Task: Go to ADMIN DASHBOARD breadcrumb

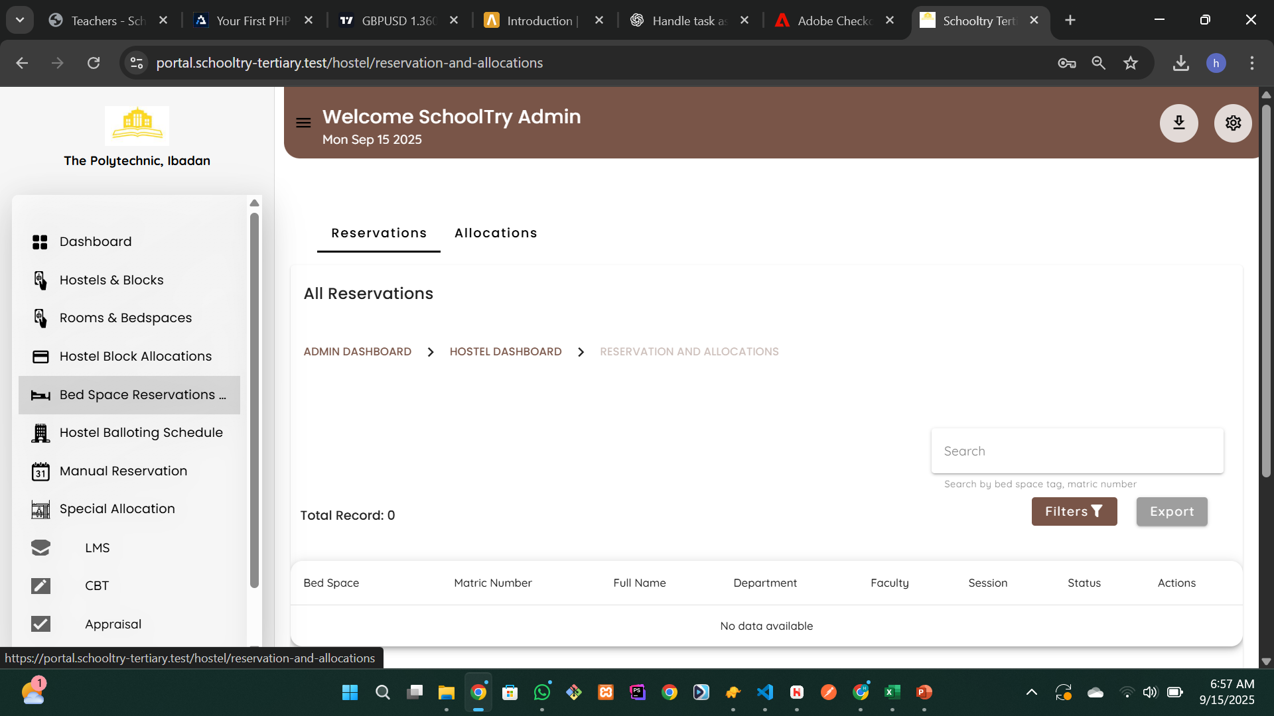Action: point(358,352)
